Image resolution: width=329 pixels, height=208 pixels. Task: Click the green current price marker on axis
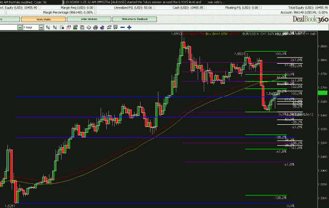coord(323,93)
